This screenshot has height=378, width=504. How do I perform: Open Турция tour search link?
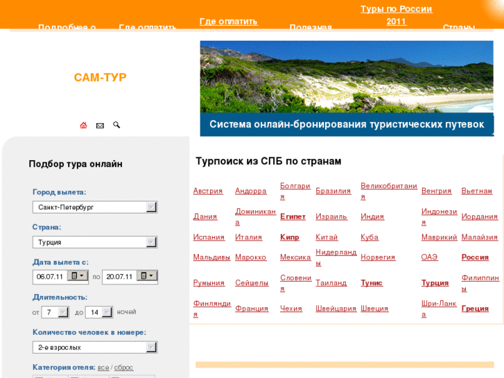point(435,283)
